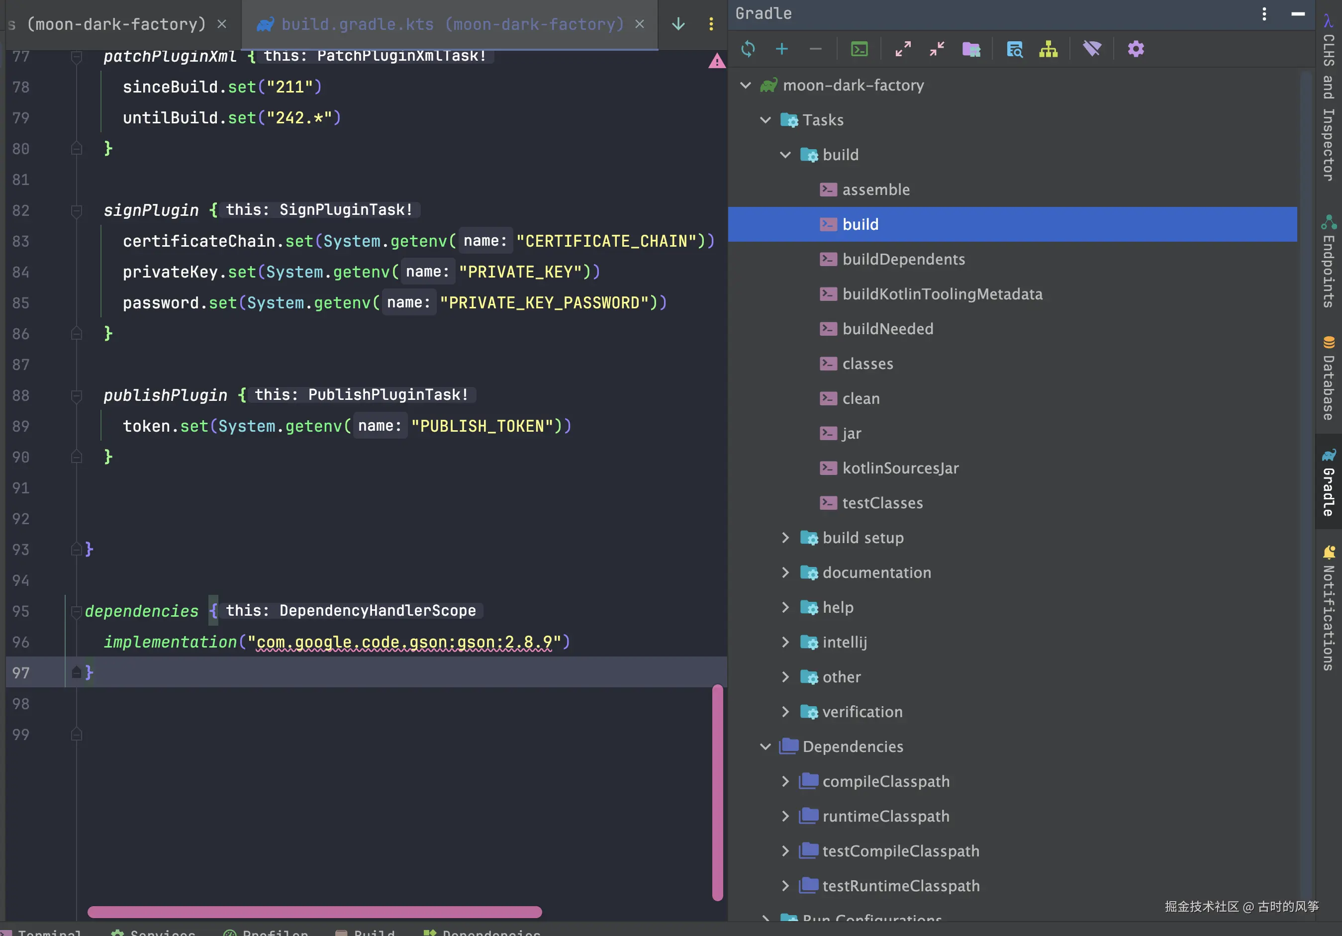Toggle Gradle offline mode
Viewport: 1342px width, 936px height.
pos(1092,49)
